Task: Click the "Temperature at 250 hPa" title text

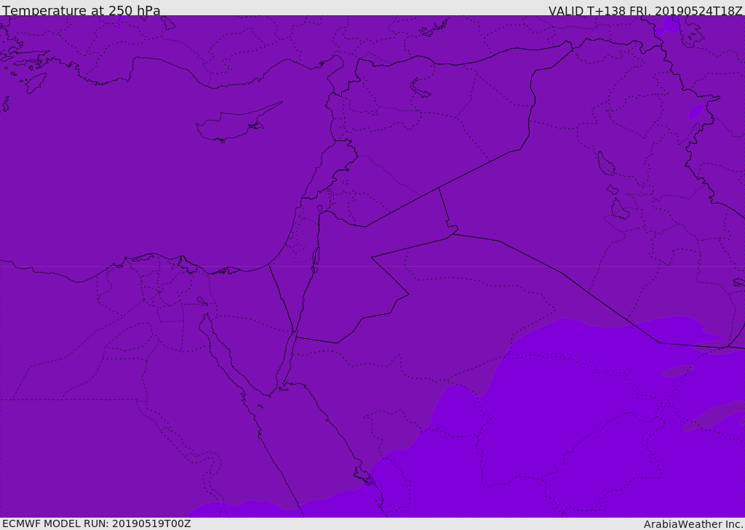Action: click(x=81, y=10)
